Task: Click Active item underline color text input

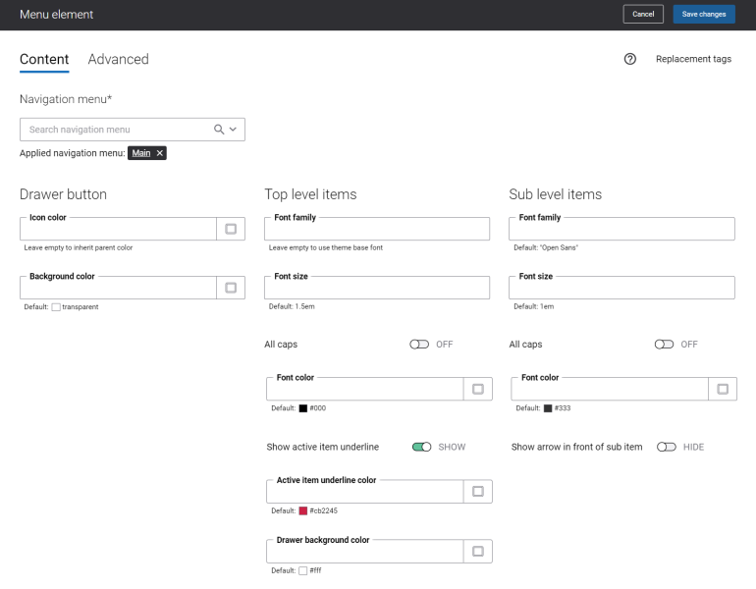Action: 365,492
